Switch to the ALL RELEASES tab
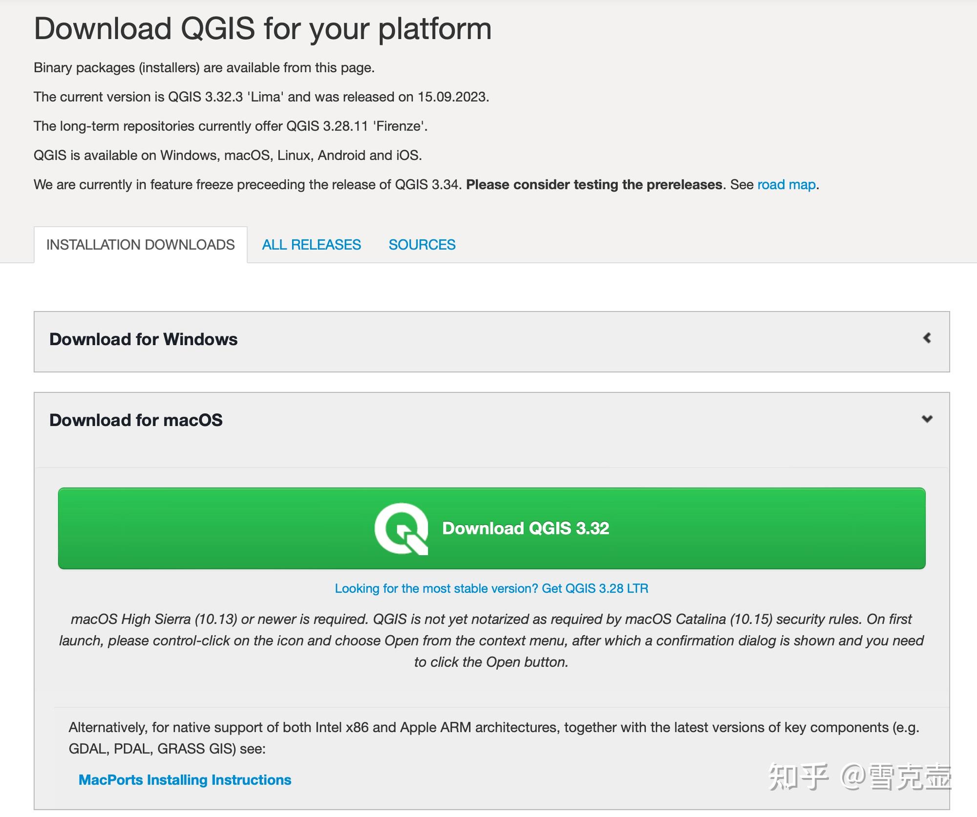 (311, 244)
